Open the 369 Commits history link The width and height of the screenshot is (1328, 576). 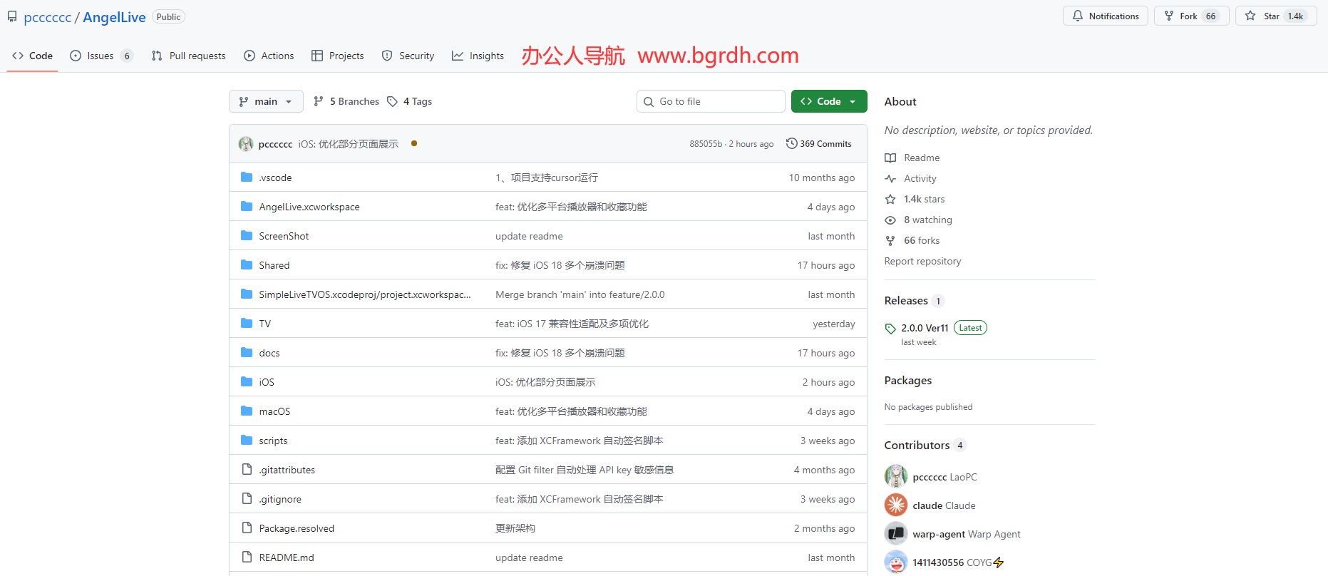819,143
